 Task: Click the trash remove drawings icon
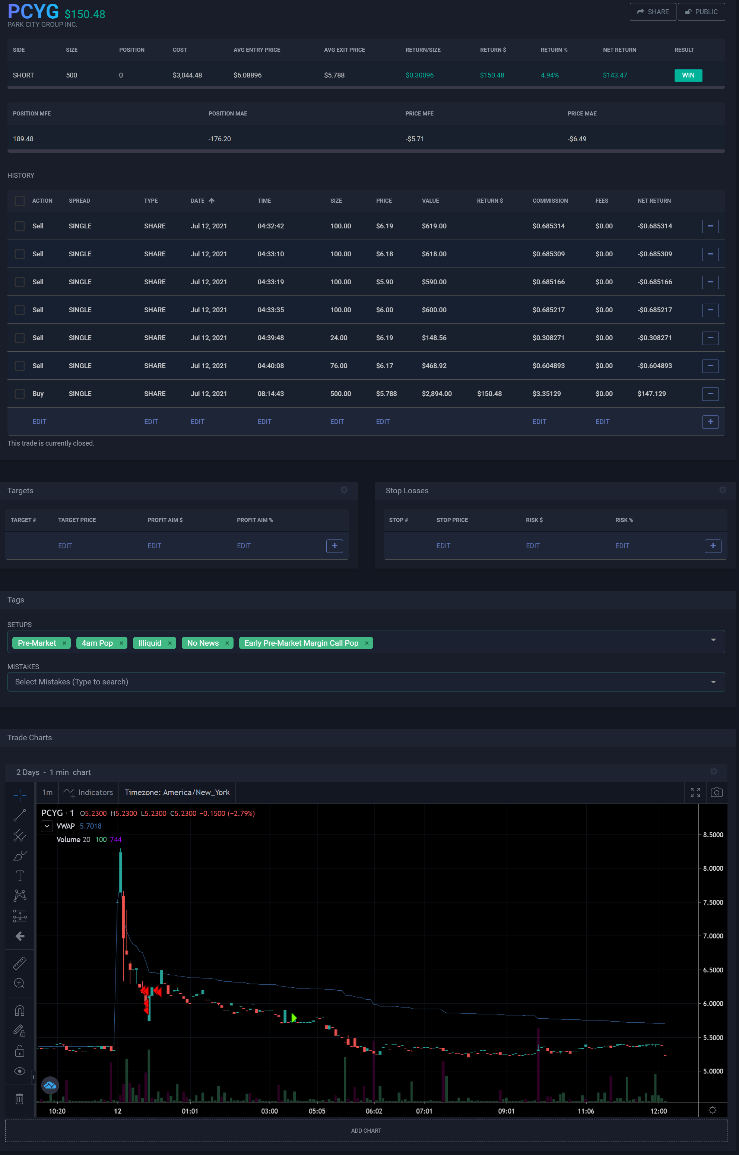(x=20, y=1098)
